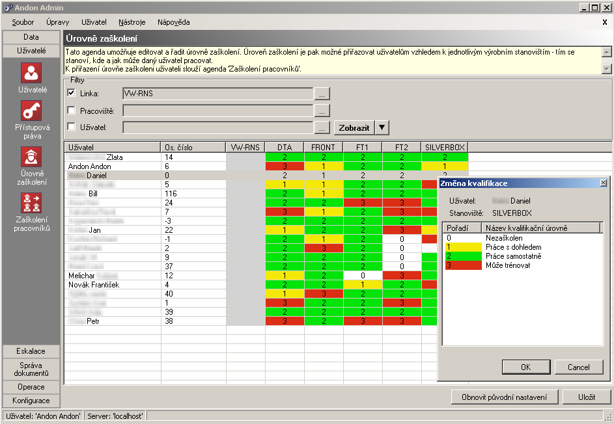Uncheck the Linka filter checkbox
The width and height of the screenshot is (614, 424).
(72, 94)
